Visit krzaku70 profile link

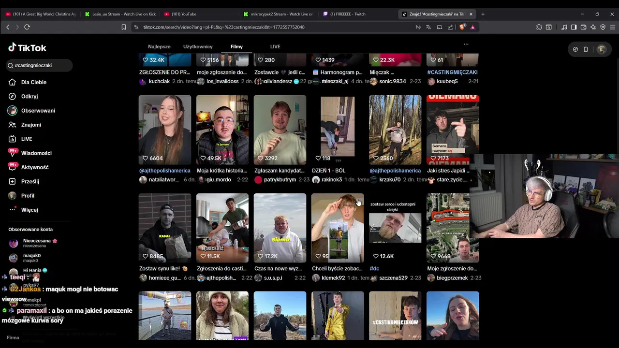pos(390,180)
